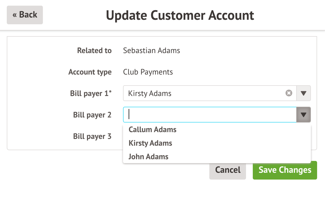Click the circular clear icon in Bill payer 1
The height and width of the screenshot is (214, 325).
tap(288, 93)
